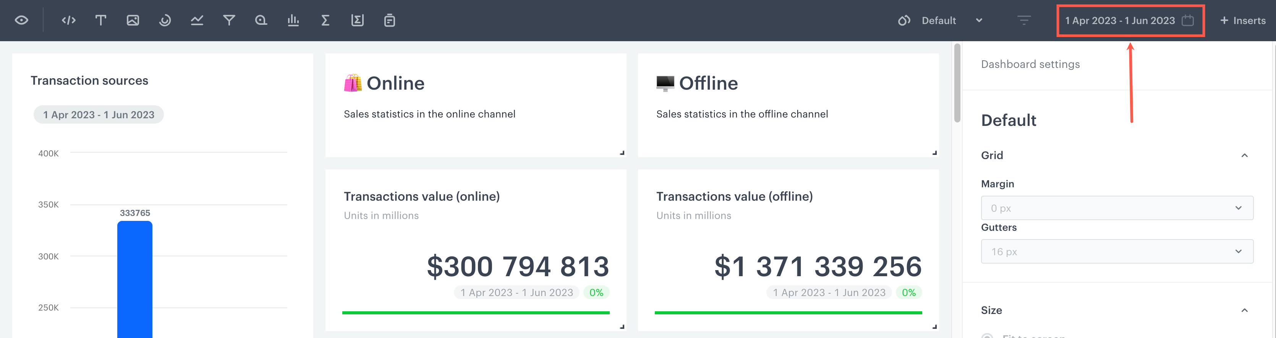
Task: Insert an image widget from the toolbar
Action: point(133,20)
